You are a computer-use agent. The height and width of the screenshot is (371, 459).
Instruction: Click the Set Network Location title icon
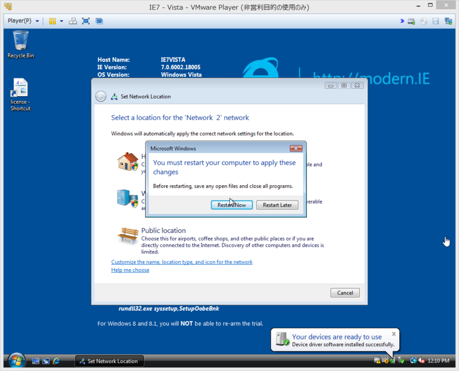(114, 96)
